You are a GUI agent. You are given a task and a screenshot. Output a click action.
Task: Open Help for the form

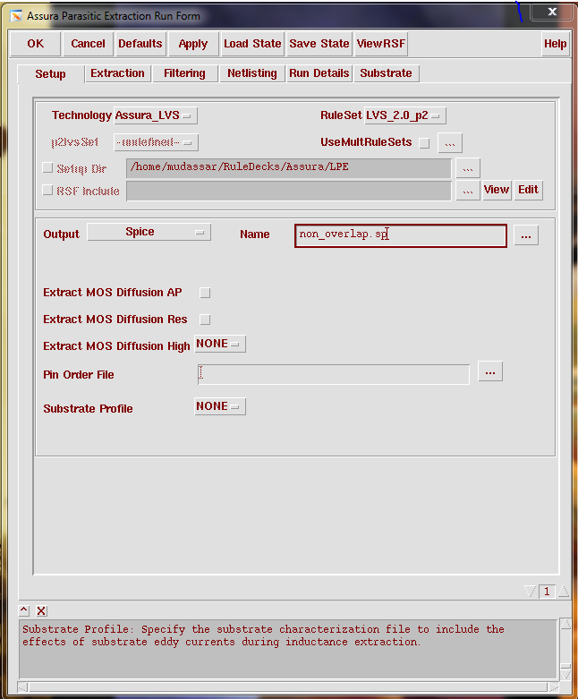(x=556, y=44)
